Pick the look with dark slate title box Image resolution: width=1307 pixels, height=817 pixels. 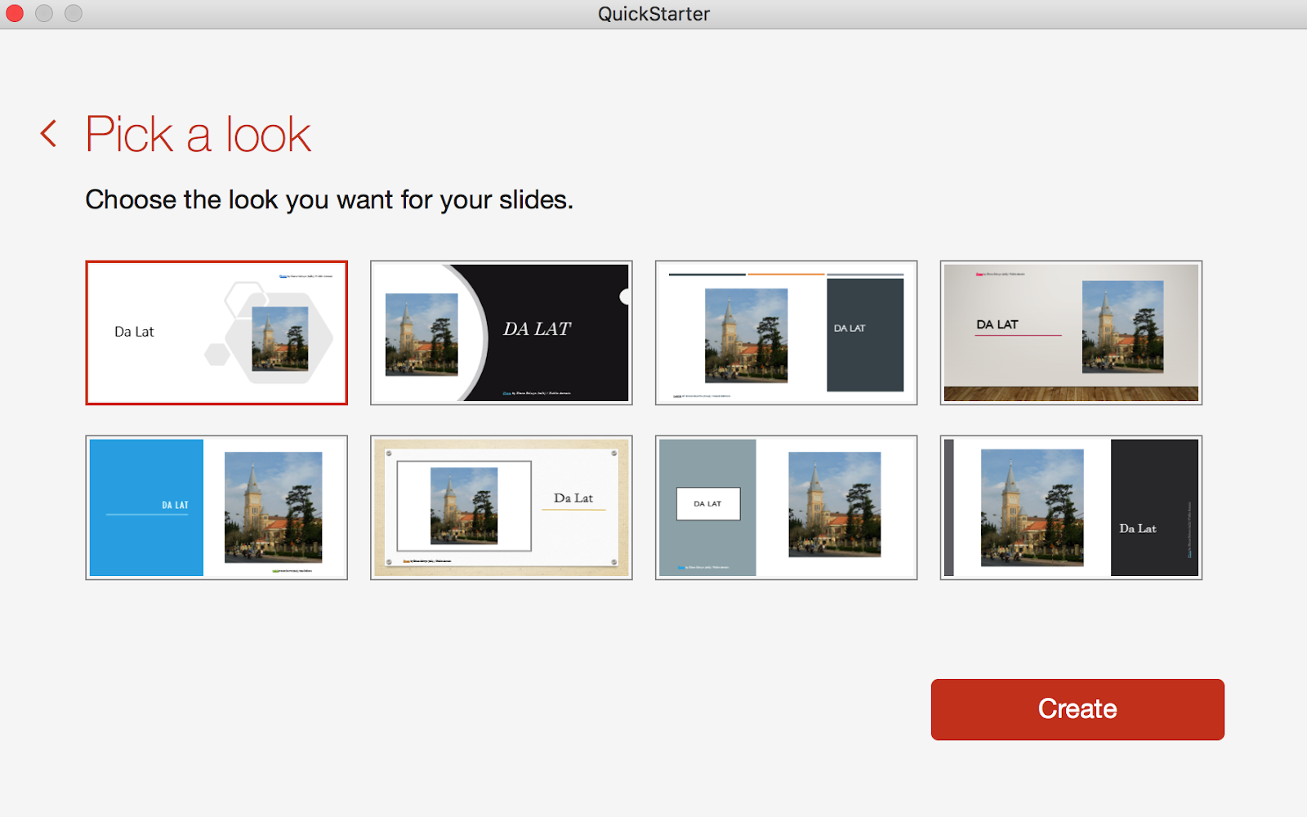coord(786,333)
